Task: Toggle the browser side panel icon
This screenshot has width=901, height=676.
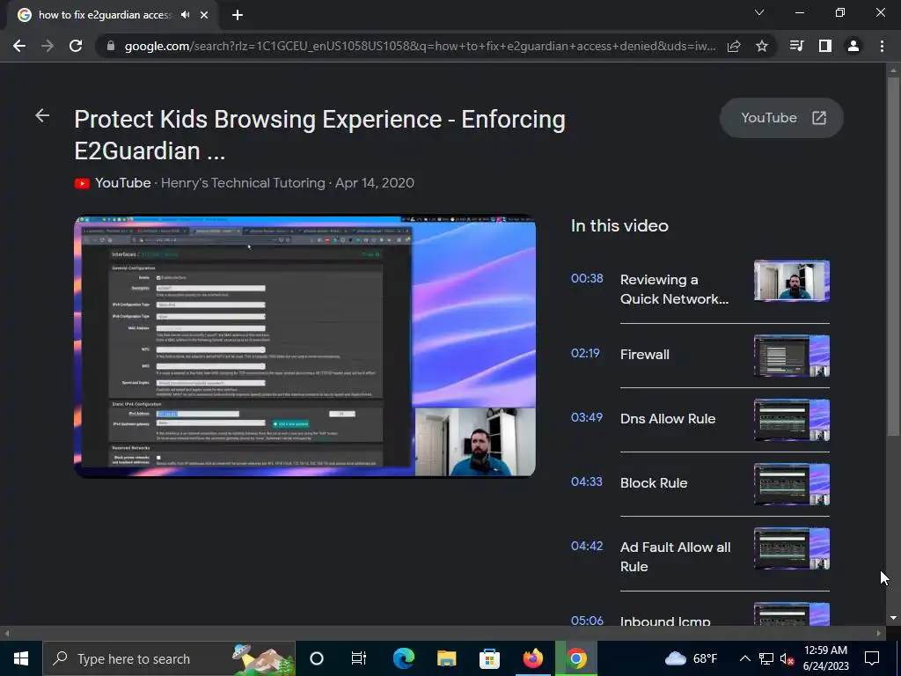Action: point(825,46)
